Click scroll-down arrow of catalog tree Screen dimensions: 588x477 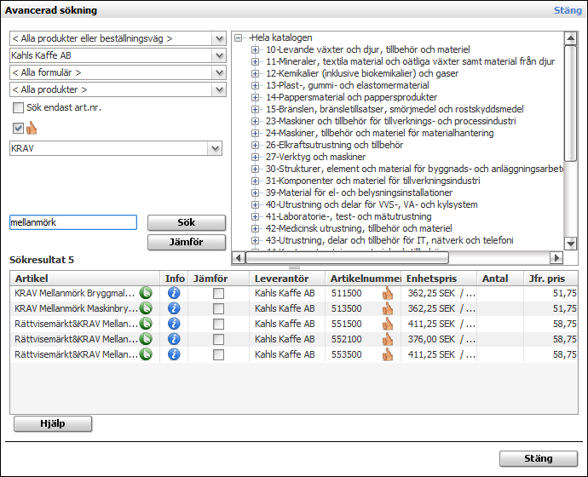coord(570,244)
